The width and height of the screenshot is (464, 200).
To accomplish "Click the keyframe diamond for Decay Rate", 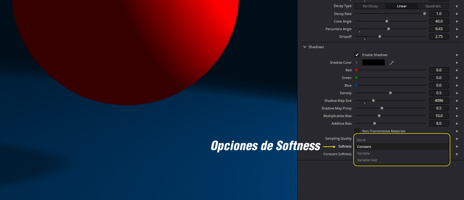I will click(457, 14).
